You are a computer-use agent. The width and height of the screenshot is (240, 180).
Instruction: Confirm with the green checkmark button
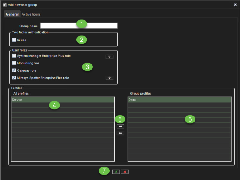116,172
